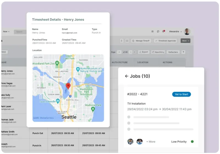Click Space Needle camera marker

58,101
